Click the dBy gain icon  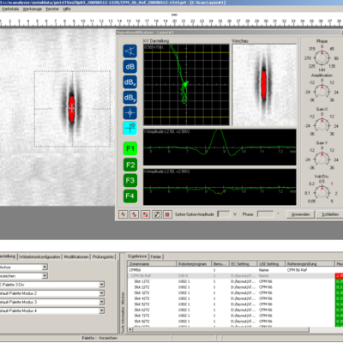130,98
